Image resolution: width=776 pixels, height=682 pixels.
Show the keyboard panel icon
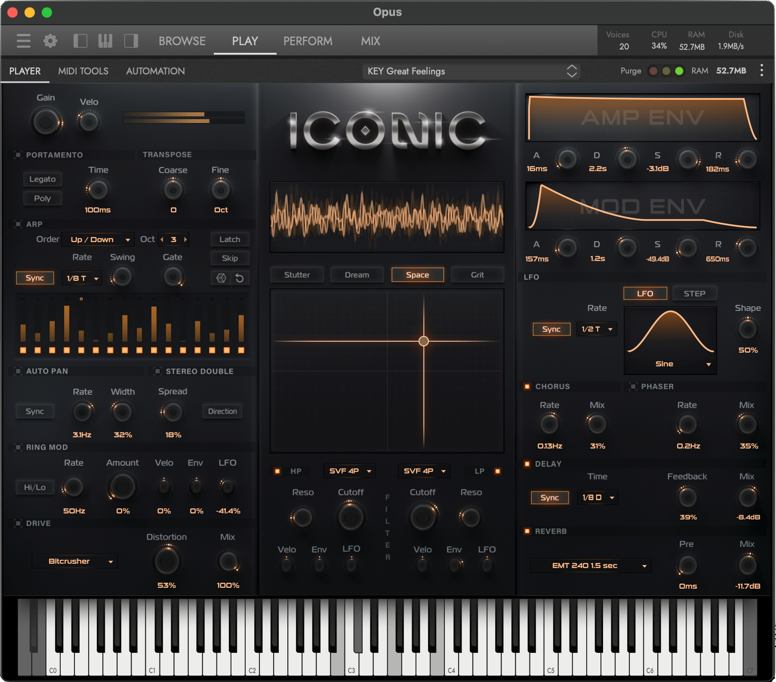click(x=105, y=41)
